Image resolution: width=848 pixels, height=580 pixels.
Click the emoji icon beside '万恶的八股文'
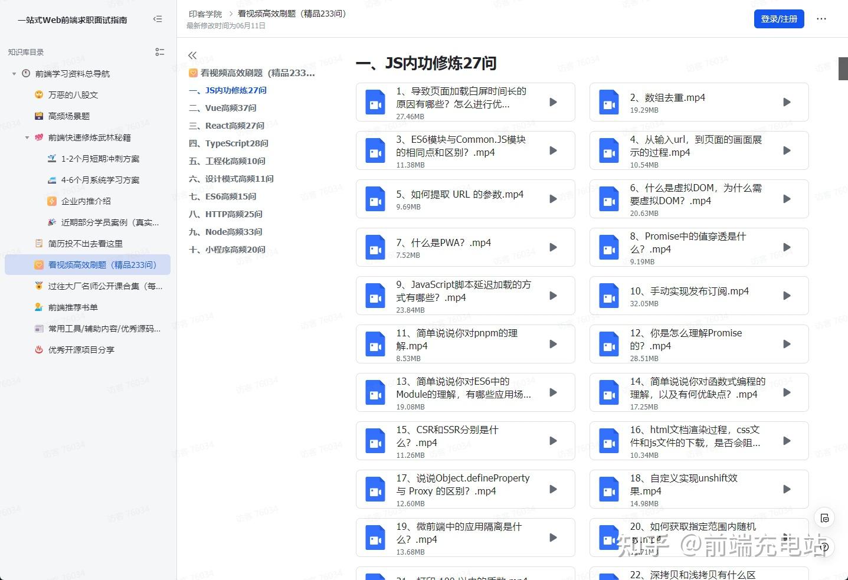(39, 94)
